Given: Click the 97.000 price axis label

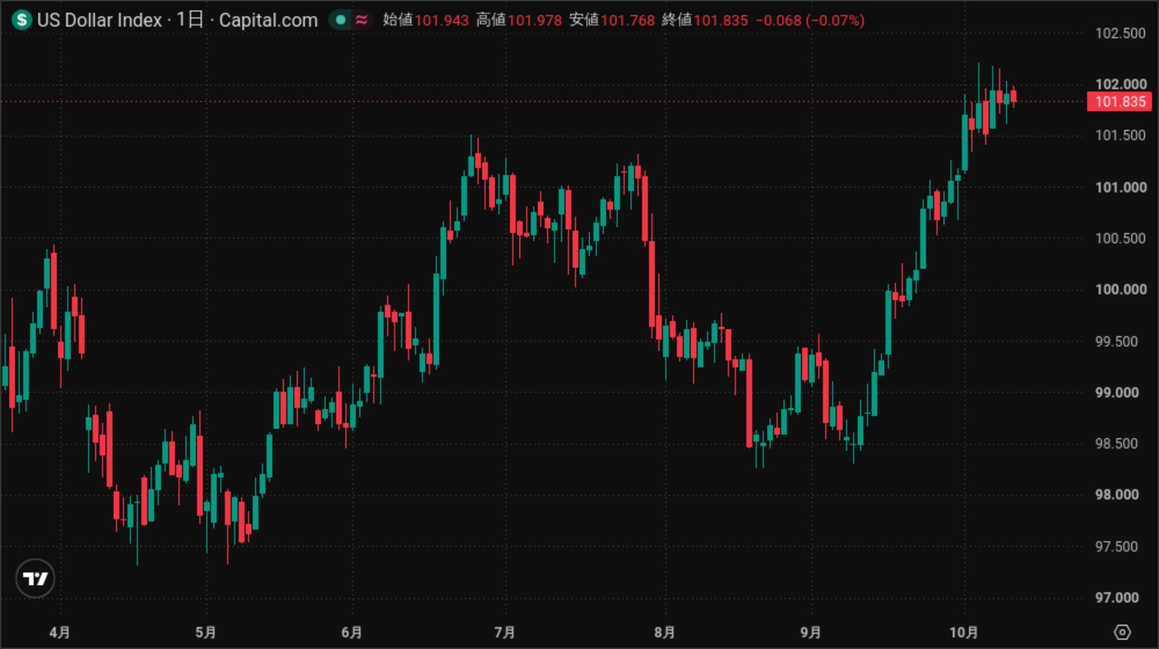Looking at the screenshot, I should click(1117, 597).
